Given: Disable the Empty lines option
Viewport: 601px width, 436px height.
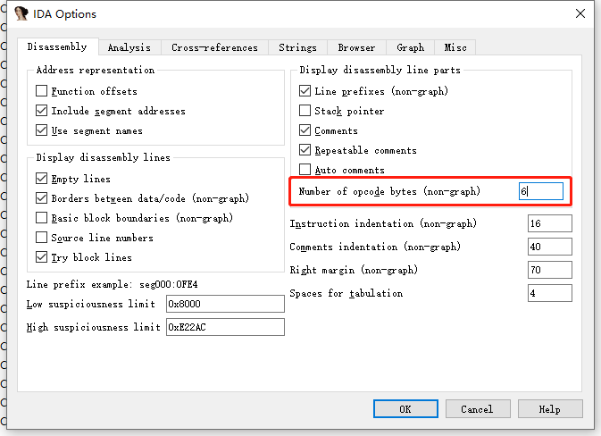Looking at the screenshot, I should [x=41, y=179].
